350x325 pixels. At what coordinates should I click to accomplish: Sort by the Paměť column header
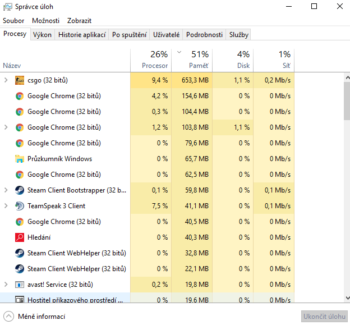(192, 60)
